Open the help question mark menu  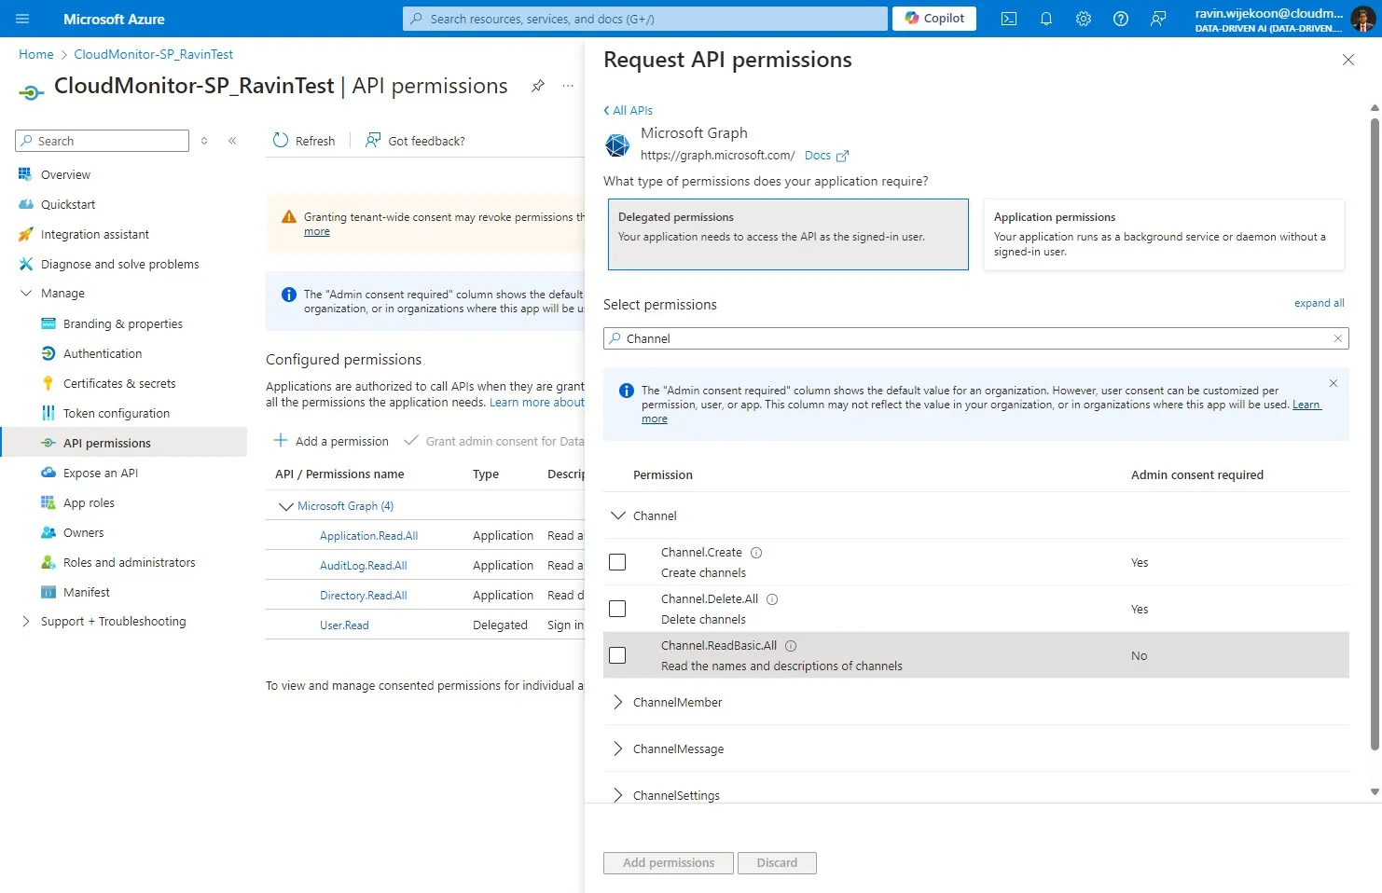tap(1121, 19)
